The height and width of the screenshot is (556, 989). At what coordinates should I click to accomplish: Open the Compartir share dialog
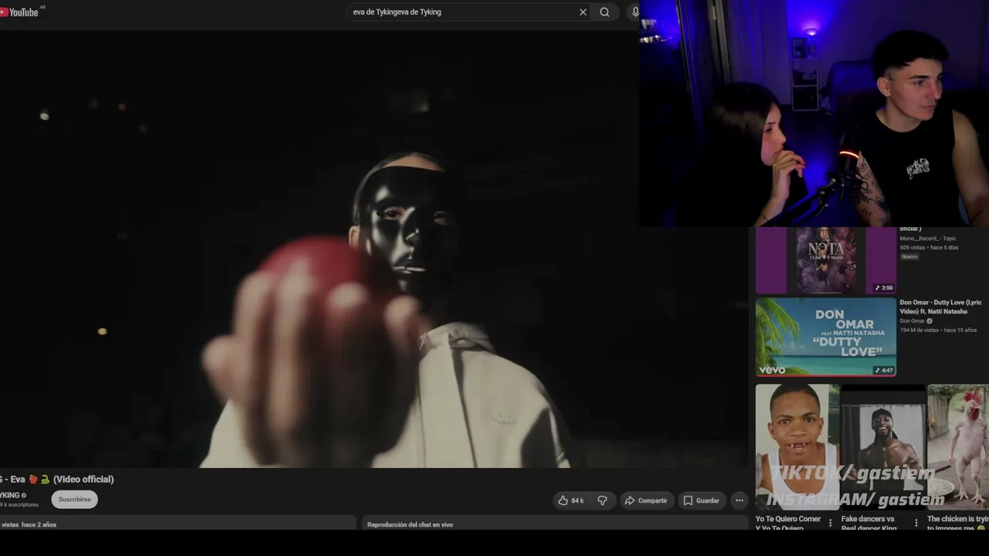click(x=646, y=500)
